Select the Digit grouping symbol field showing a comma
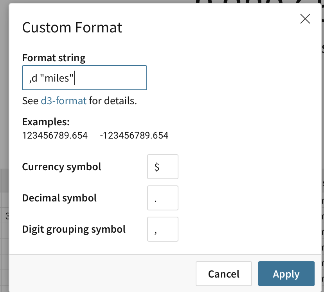 [x=162, y=229]
